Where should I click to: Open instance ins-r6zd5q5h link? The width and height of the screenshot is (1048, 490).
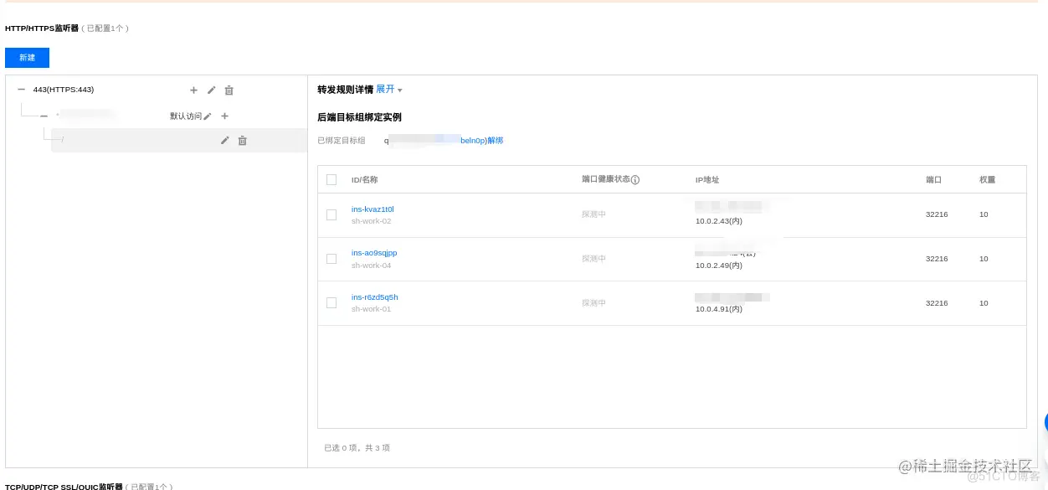(x=375, y=297)
